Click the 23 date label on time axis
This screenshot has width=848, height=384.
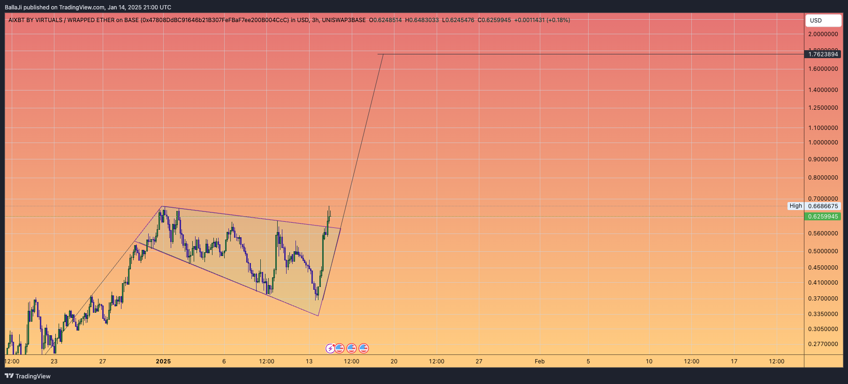54,361
